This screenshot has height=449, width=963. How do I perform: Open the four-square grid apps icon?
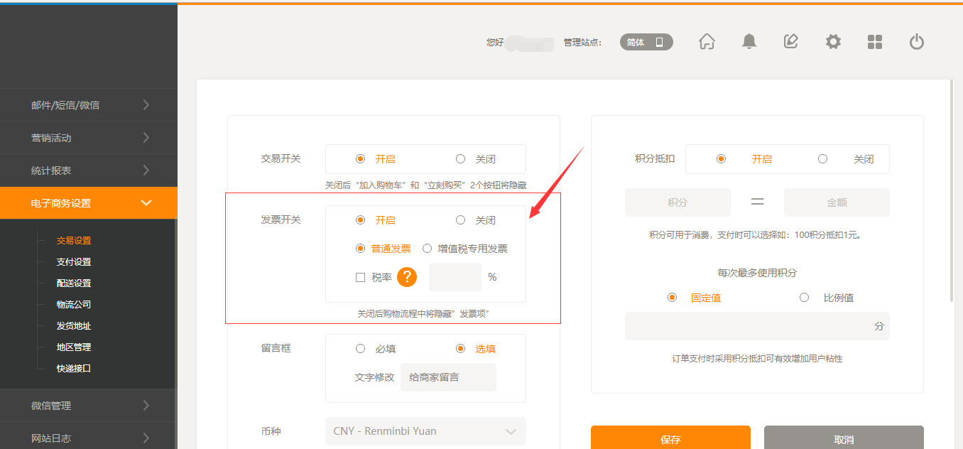click(874, 42)
